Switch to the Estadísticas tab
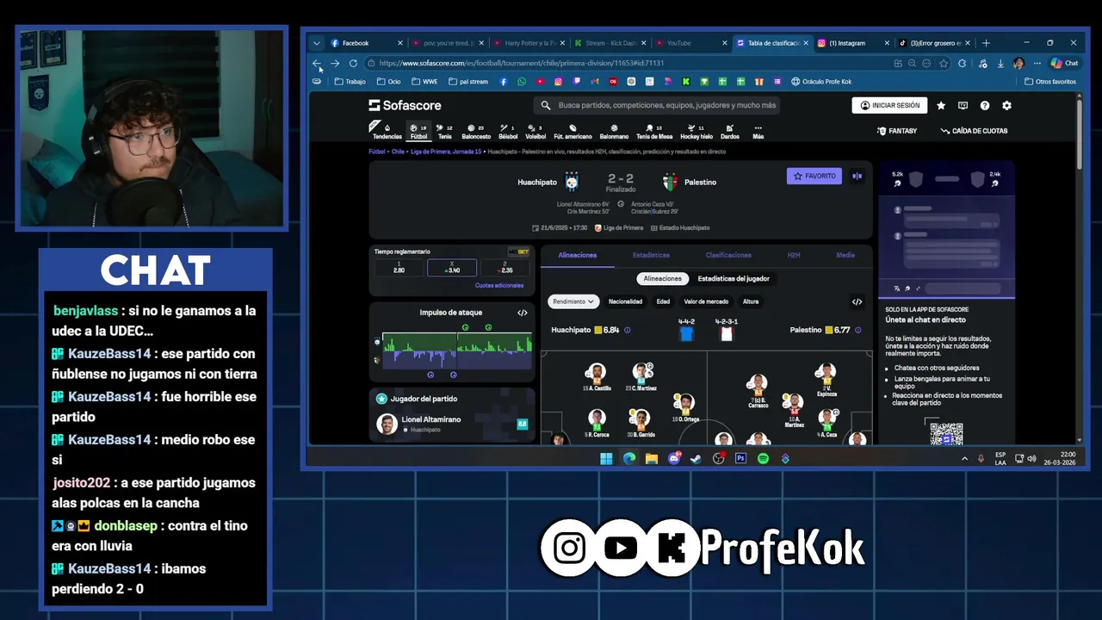1102x620 pixels. pos(651,255)
